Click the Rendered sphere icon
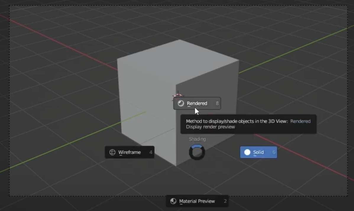 [181, 103]
